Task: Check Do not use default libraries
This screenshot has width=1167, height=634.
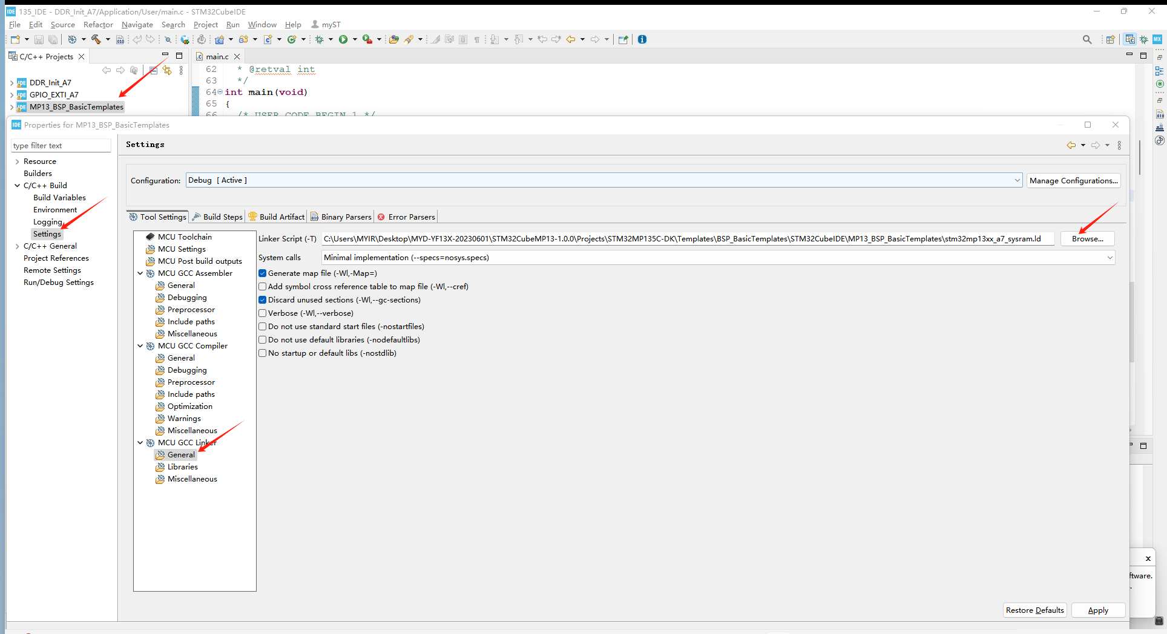Action: 263,340
